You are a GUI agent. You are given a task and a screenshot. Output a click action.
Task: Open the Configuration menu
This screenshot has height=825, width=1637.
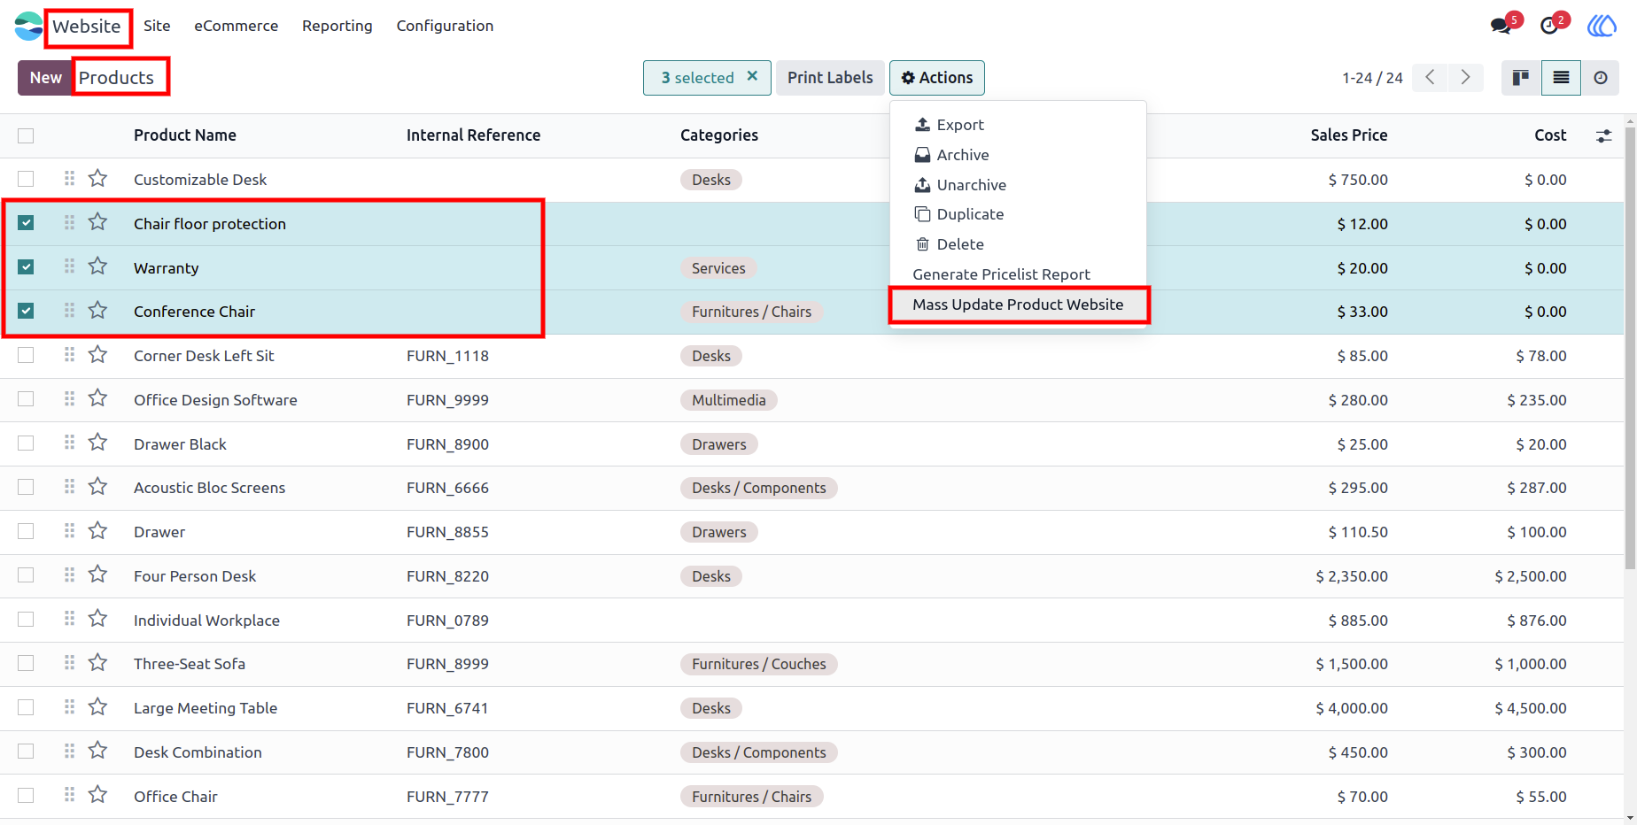[445, 26]
